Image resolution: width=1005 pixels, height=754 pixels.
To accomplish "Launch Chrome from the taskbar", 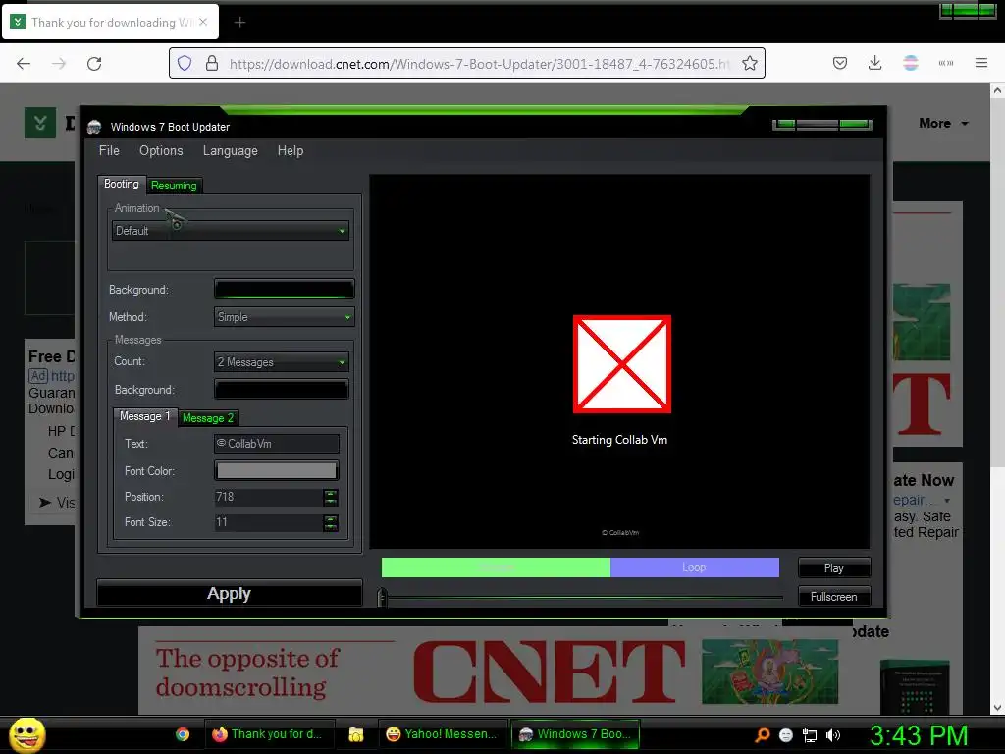I will (183, 734).
